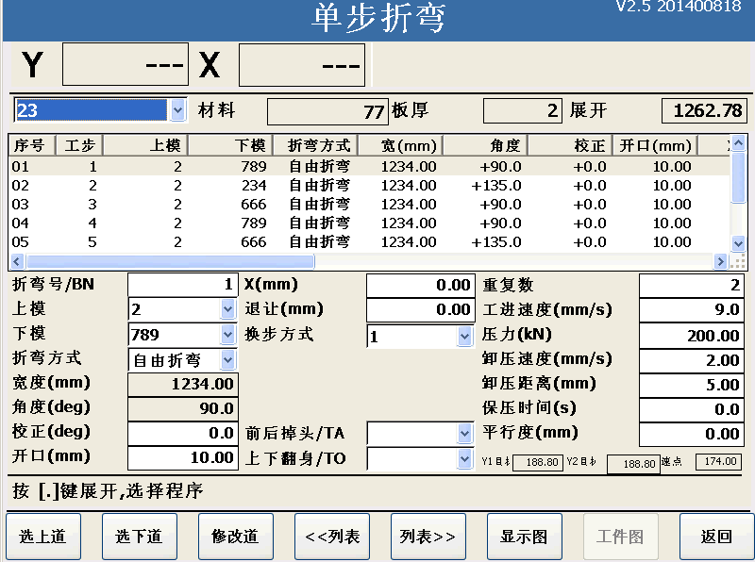Open the 折弯方式 dropdown set to 自由折弯
Image resolution: width=755 pixels, height=562 pixels.
(x=227, y=359)
